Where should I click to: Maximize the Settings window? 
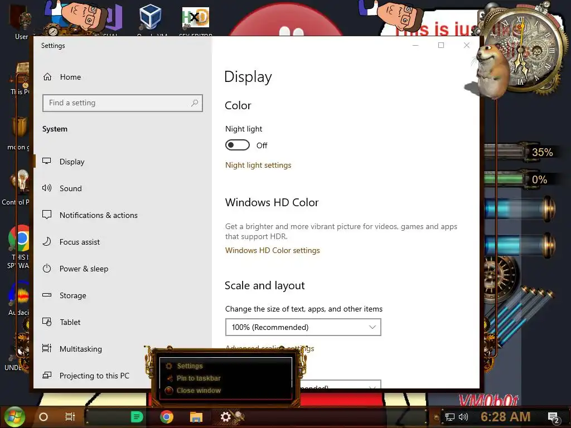pyautogui.click(x=441, y=45)
